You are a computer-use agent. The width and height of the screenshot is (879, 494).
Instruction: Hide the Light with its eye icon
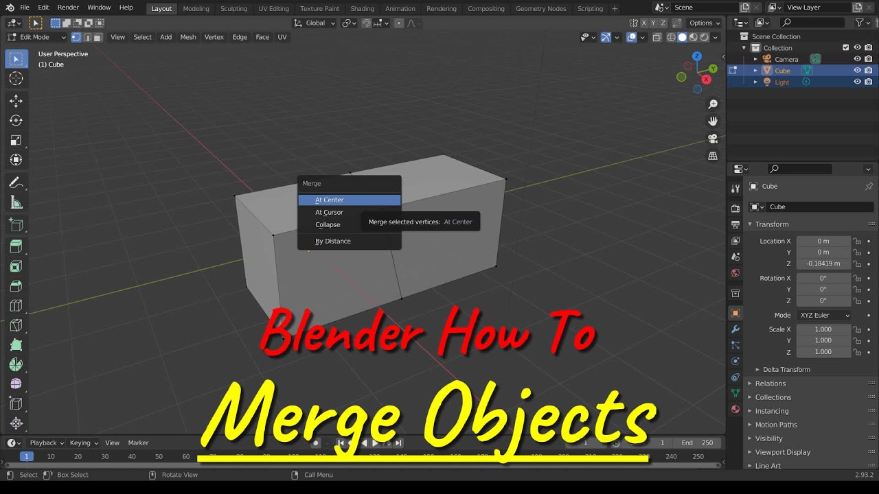[x=857, y=82]
